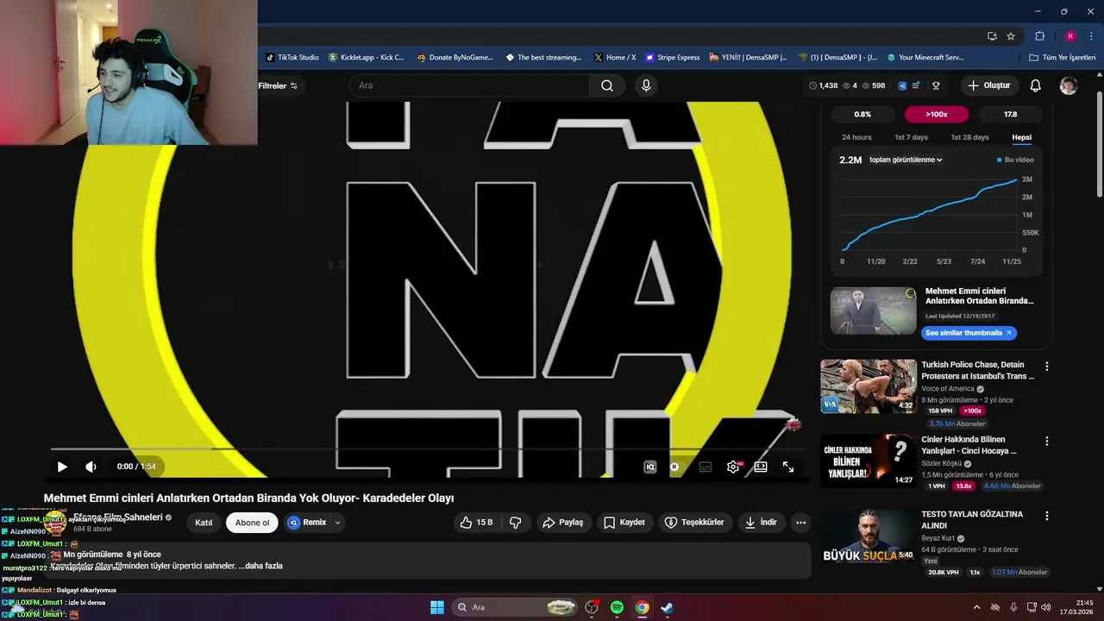Image resolution: width=1104 pixels, height=621 pixels.
Task: Open the Windows Start menu
Action: coord(437,607)
